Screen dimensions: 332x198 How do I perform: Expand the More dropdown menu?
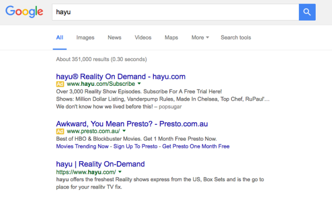pyautogui.click(x=200, y=37)
